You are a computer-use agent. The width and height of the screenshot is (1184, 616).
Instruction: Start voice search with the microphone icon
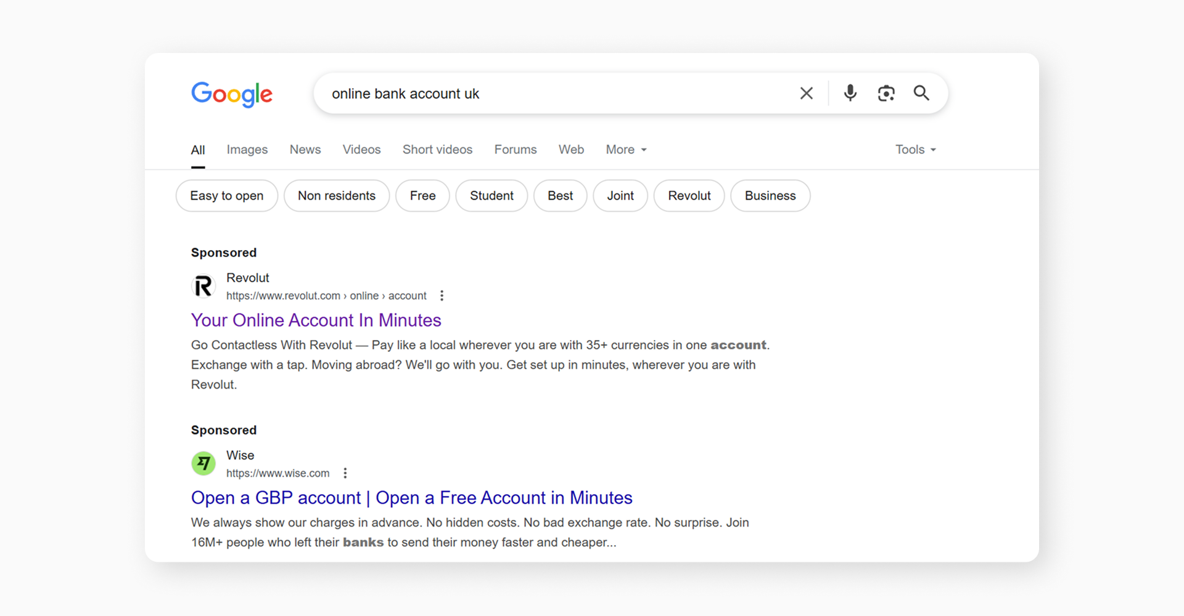point(850,93)
